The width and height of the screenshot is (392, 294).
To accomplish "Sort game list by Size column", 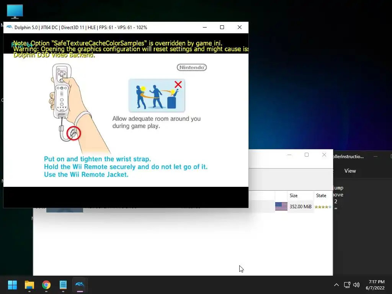I will [x=301, y=196].
